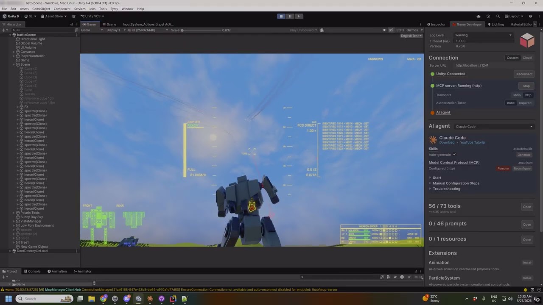Open the Synty menu
Viewport: 543px width, 305px height.
pyautogui.click(x=114, y=9)
